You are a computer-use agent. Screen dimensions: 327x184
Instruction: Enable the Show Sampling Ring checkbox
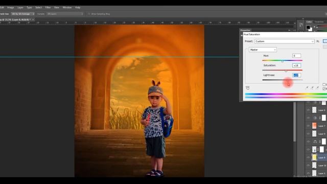point(89,14)
